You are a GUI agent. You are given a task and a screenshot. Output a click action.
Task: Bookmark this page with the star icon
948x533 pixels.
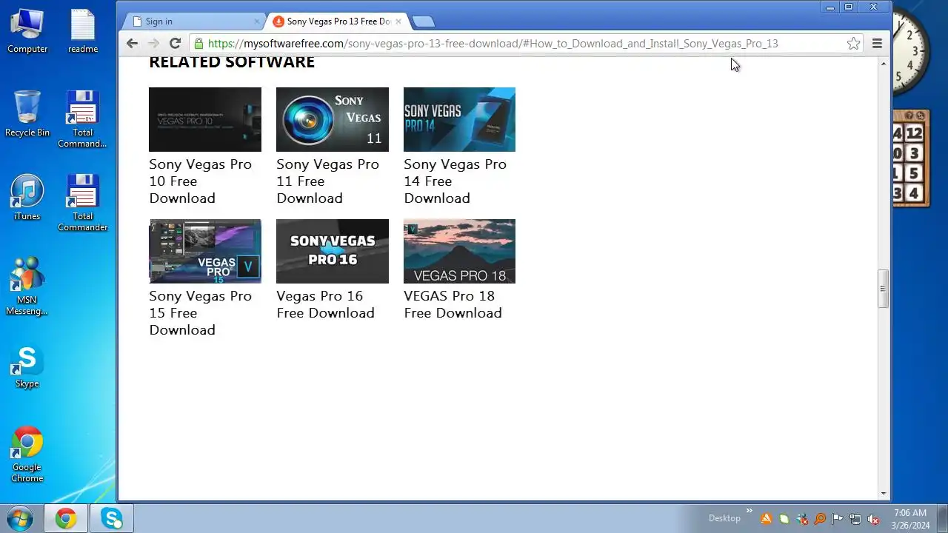pyautogui.click(x=853, y=44)
